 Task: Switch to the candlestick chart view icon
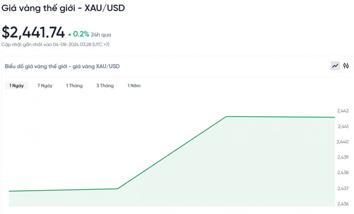[346, 66]
